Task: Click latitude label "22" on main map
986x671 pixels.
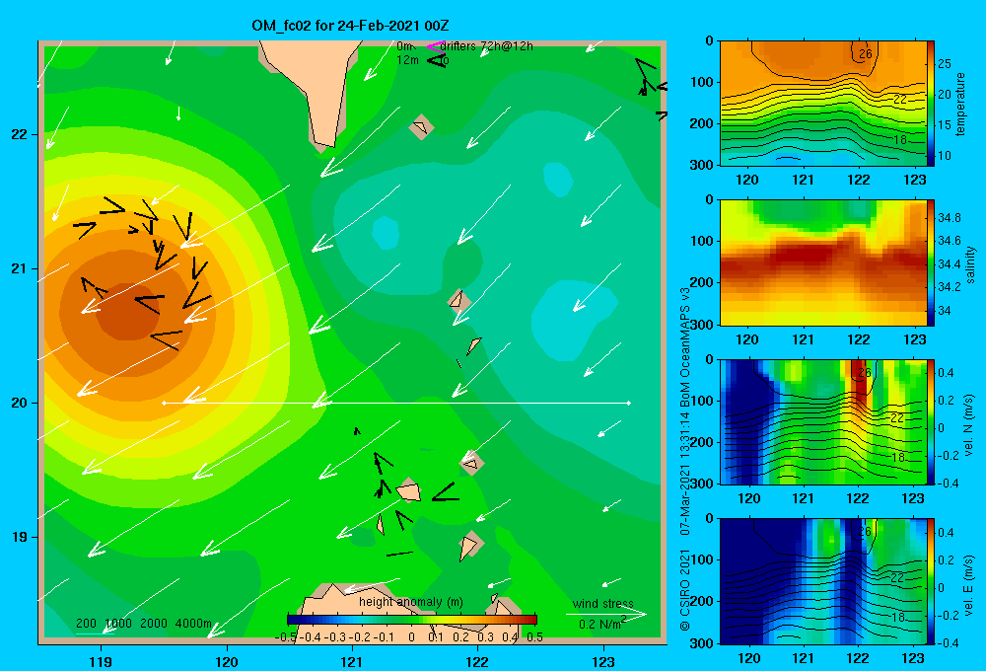Action: [20, 135]
